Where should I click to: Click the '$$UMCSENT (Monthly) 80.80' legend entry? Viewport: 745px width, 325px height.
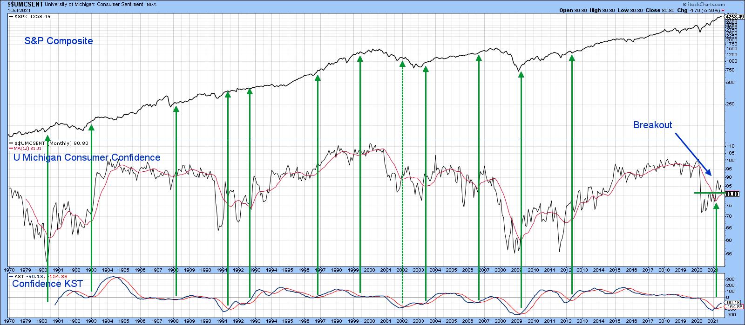point(49,143)
